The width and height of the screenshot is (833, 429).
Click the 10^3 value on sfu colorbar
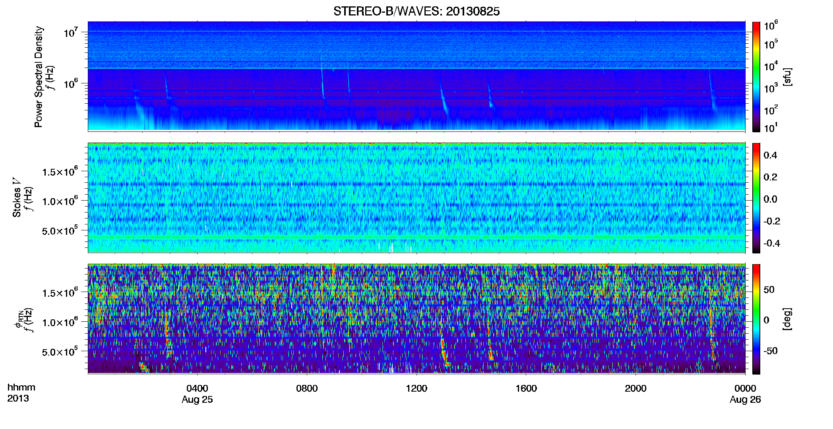(x=771, y=88)
